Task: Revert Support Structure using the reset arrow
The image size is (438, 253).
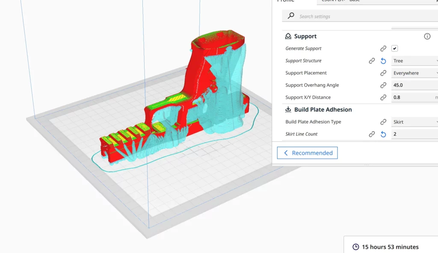Action: pyautogui.click(x=383, y=61)
